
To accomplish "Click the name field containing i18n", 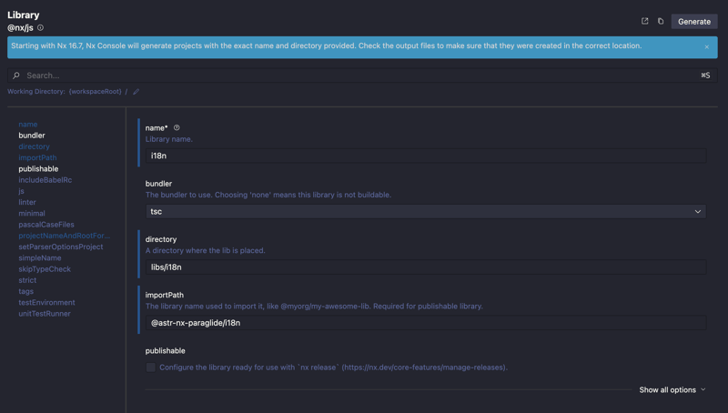I will (x=426, y=156).
